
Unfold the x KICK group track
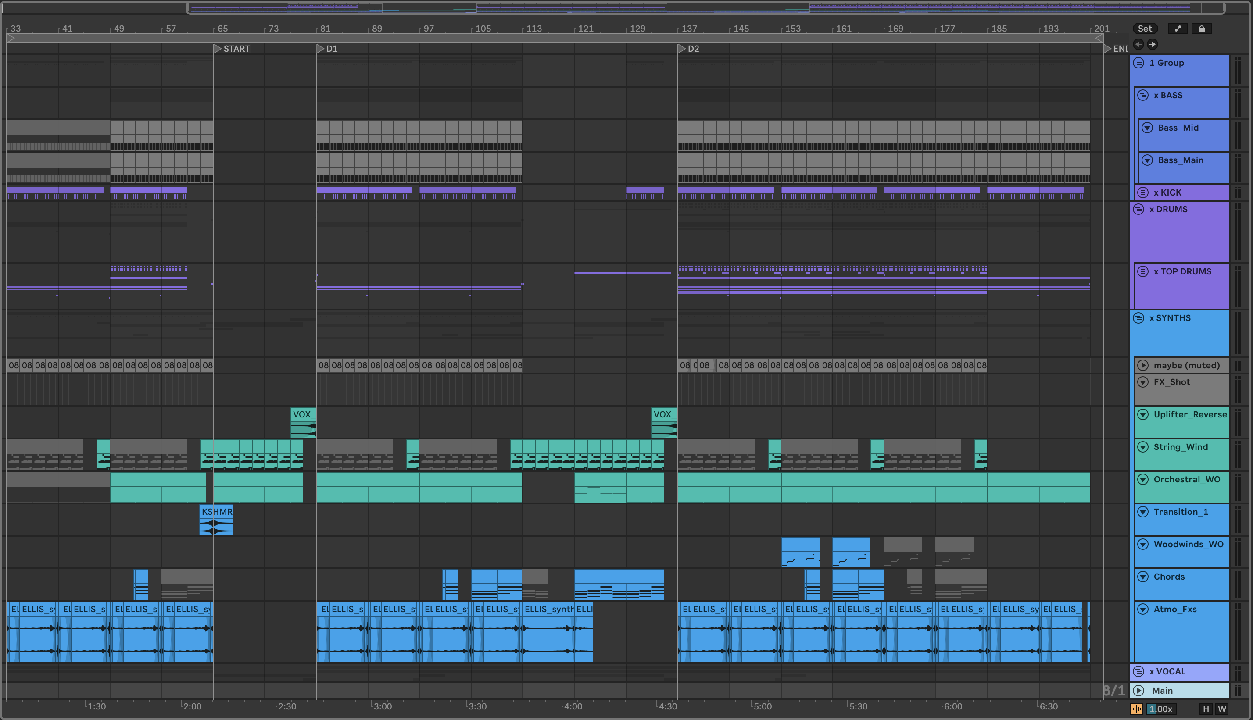pyautogui.click(x=1143, y=192)
